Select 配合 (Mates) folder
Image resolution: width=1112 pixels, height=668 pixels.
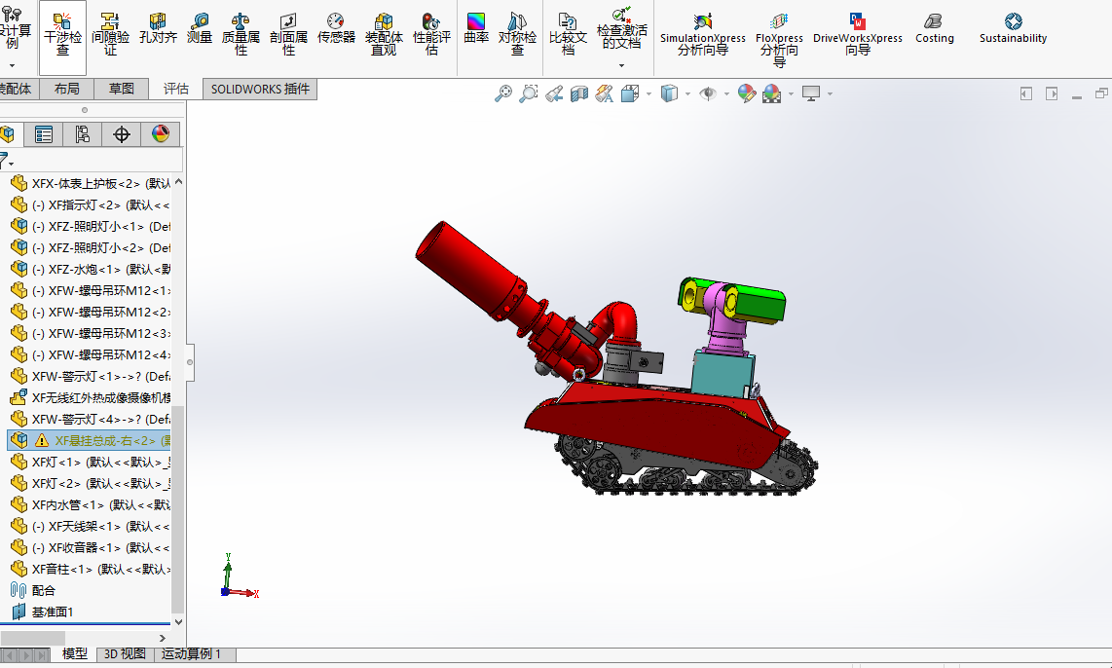[x=33, y=591]
